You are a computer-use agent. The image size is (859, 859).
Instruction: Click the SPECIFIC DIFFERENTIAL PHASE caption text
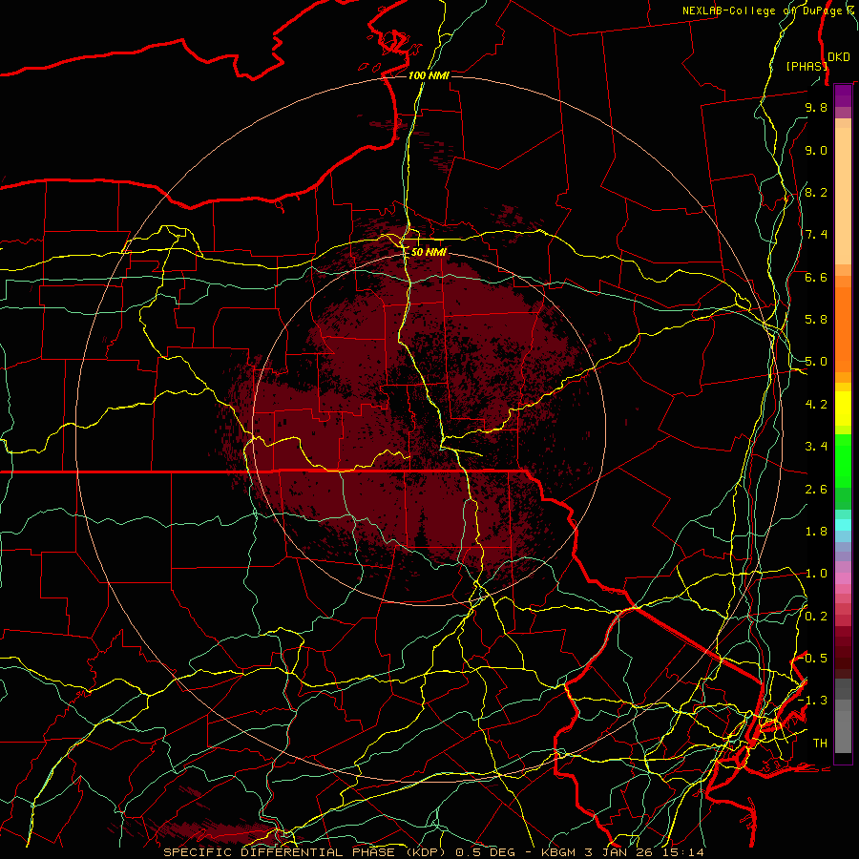click(x=279, y=852)
